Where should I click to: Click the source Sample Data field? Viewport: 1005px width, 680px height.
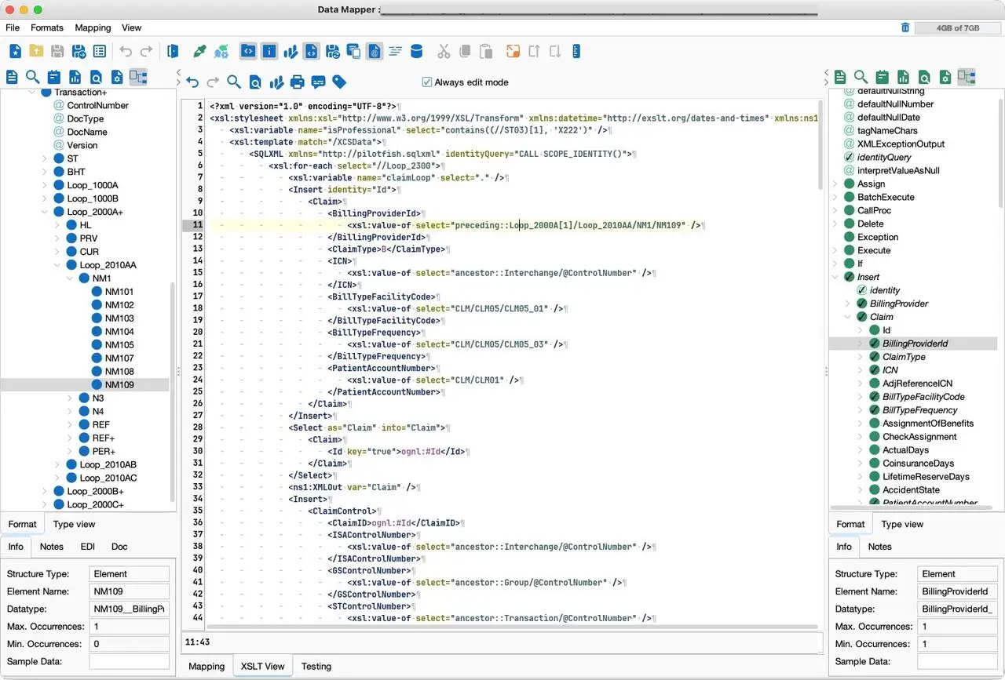[129, 661]
